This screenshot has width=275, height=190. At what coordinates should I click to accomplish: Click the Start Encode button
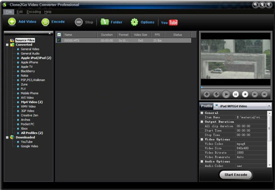[x=235, y=174]
